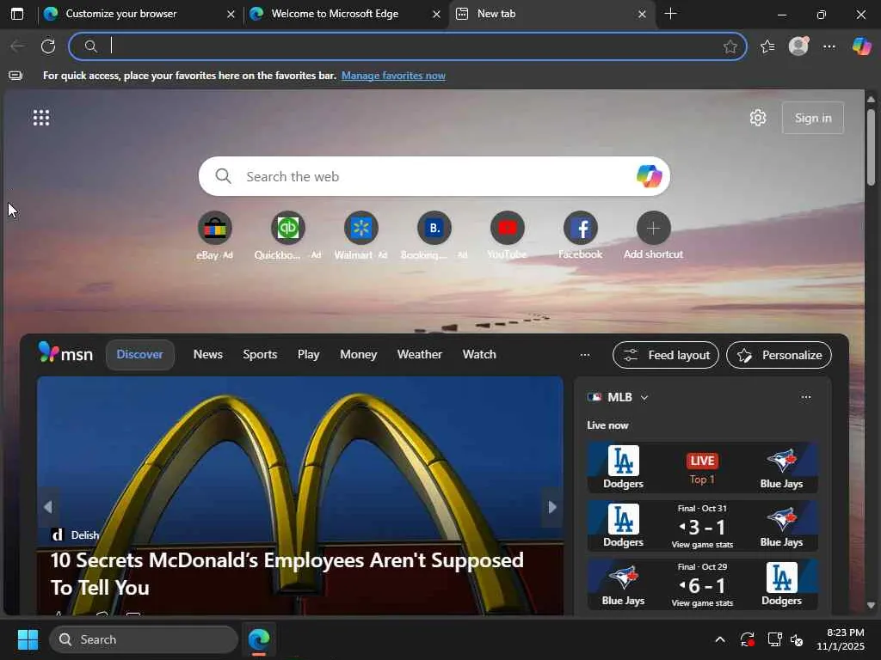Click the Personalize button
The height and width of the screenshot is (660, 881).
pos(779,355)
